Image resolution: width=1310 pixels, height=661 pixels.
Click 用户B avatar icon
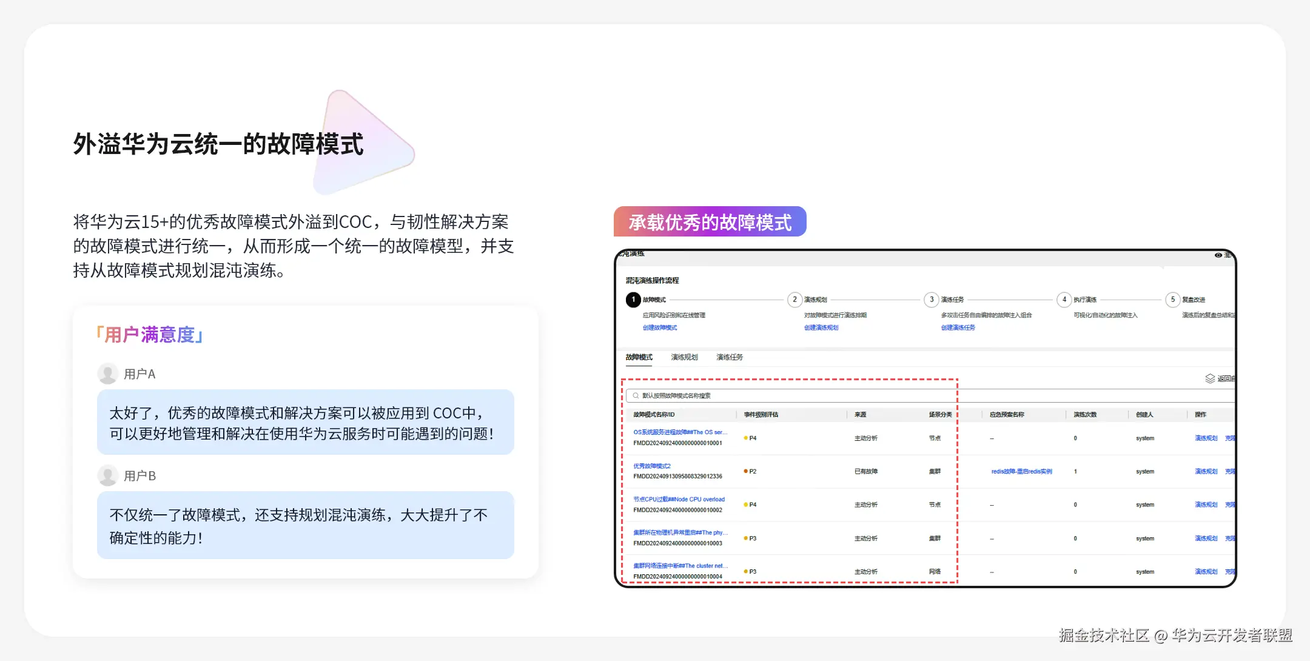pyautogui.click(x=107, y=475)
